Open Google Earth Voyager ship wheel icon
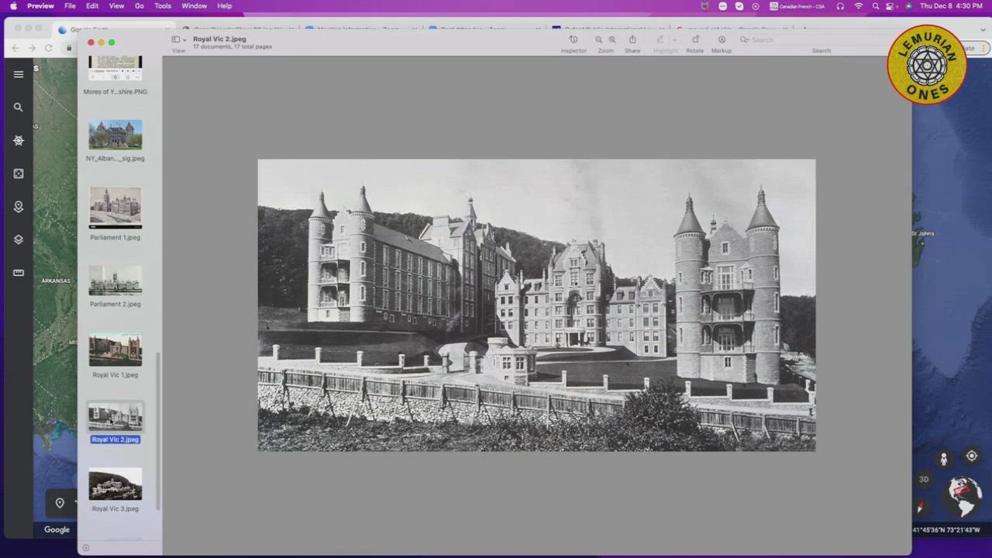The width and height of the screenshot is (992, 558). click(19, 140)
